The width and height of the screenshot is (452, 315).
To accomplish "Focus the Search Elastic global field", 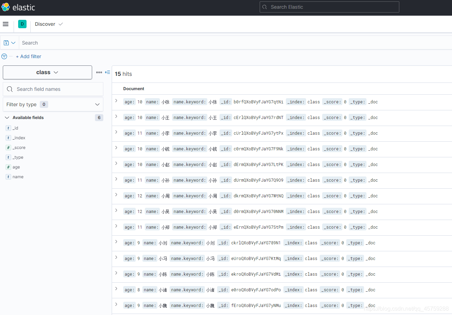I will (x=329, y=7).
